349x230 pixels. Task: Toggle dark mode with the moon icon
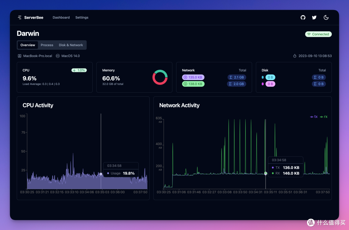326,17
